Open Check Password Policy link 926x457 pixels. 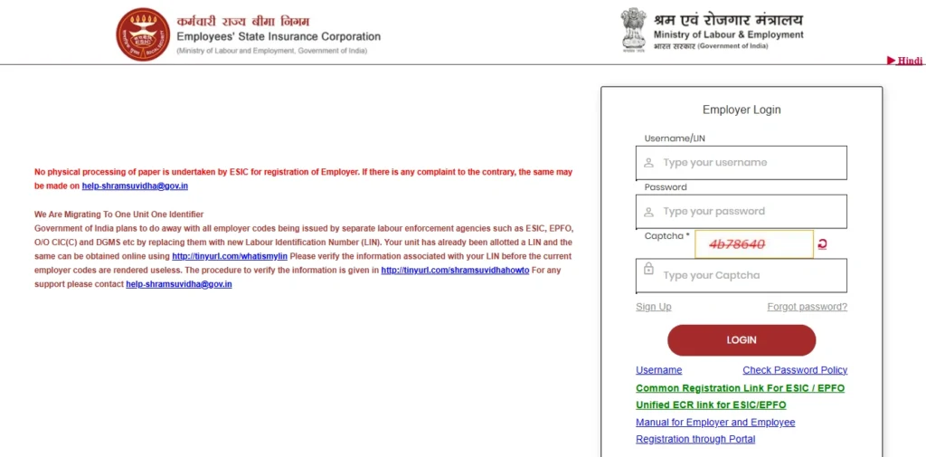pyautogui.click(x=795, y=370)
